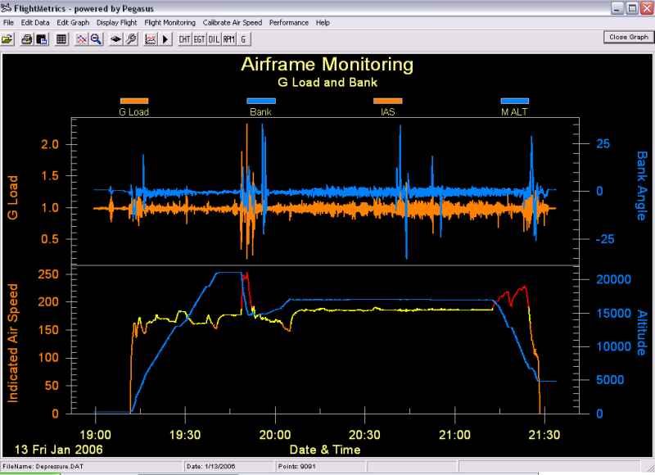Click the print icon in toolbar
Image resolution: width=655 pixels, height=475 pixels.
click(x=27, y=38)
